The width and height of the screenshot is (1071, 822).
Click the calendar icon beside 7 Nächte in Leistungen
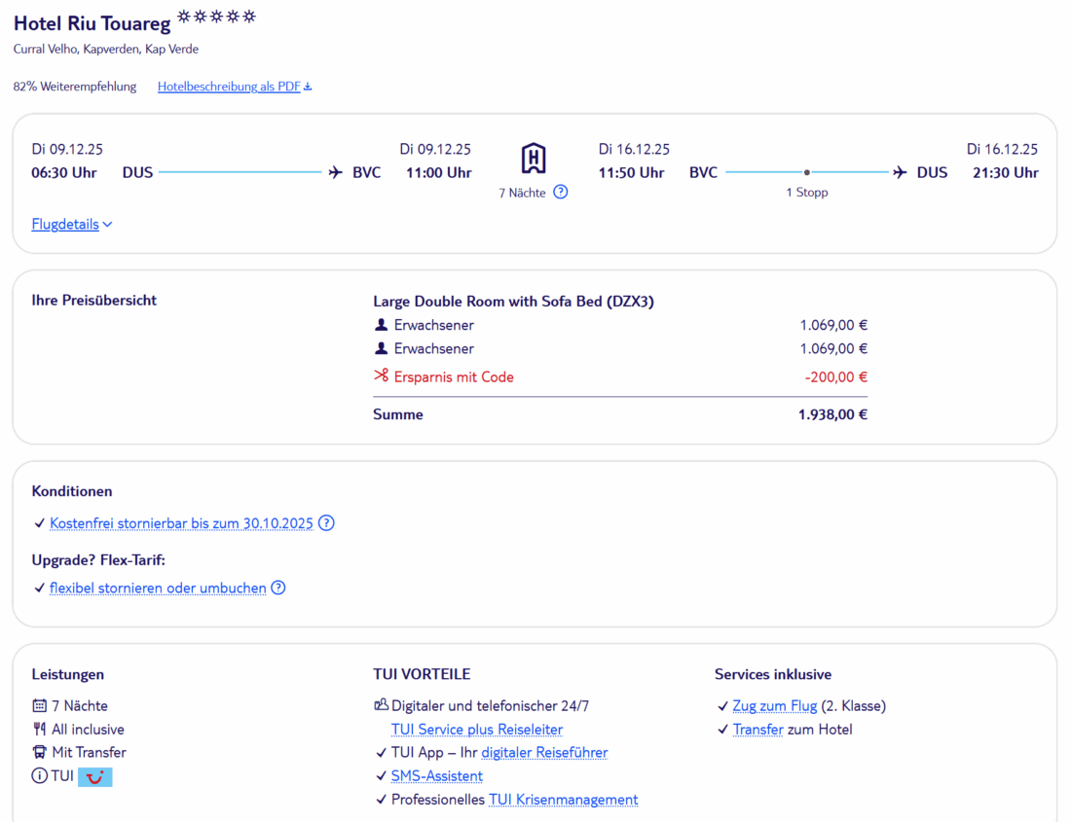40,705
